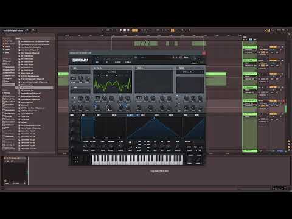Click the NOTE modulation source

coord(196,115)
